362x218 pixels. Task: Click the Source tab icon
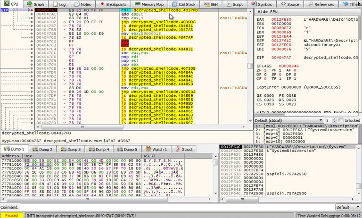pos(283,4)
